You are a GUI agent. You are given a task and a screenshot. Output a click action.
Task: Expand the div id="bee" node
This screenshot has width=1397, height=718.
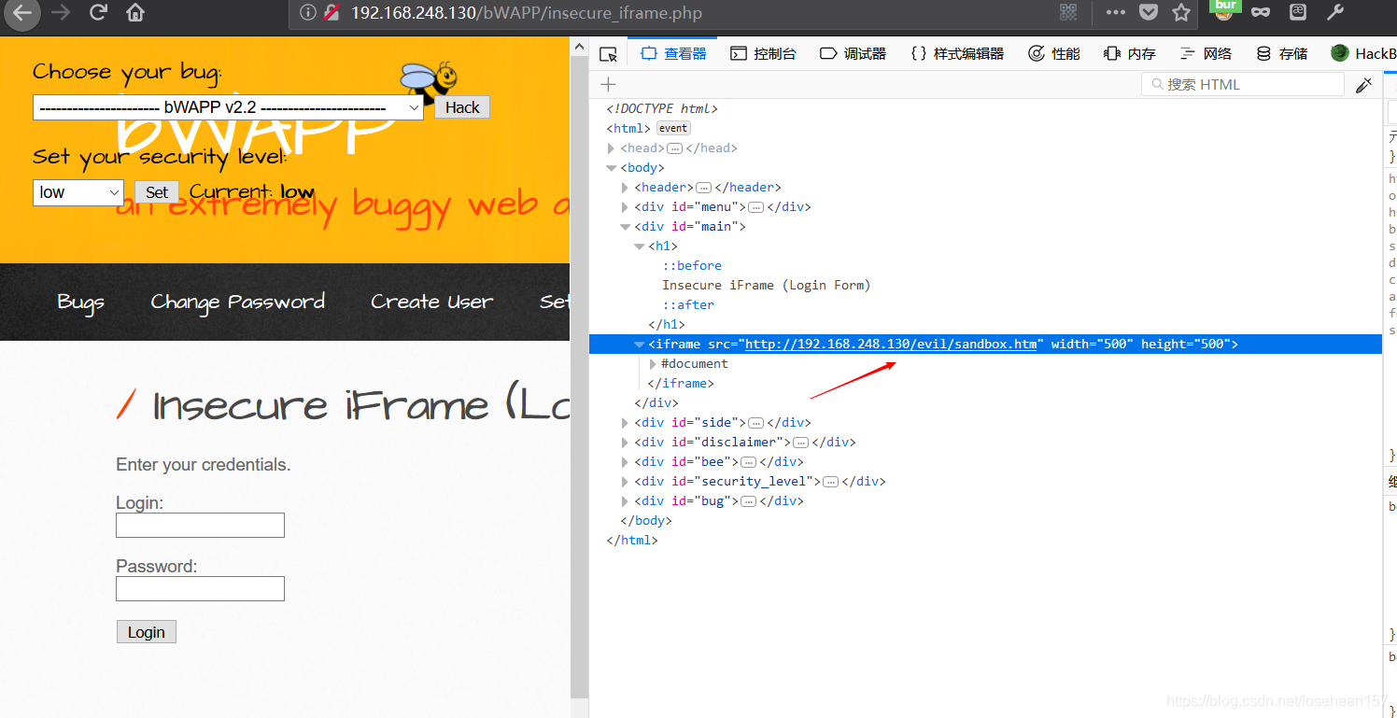[626, 462]
